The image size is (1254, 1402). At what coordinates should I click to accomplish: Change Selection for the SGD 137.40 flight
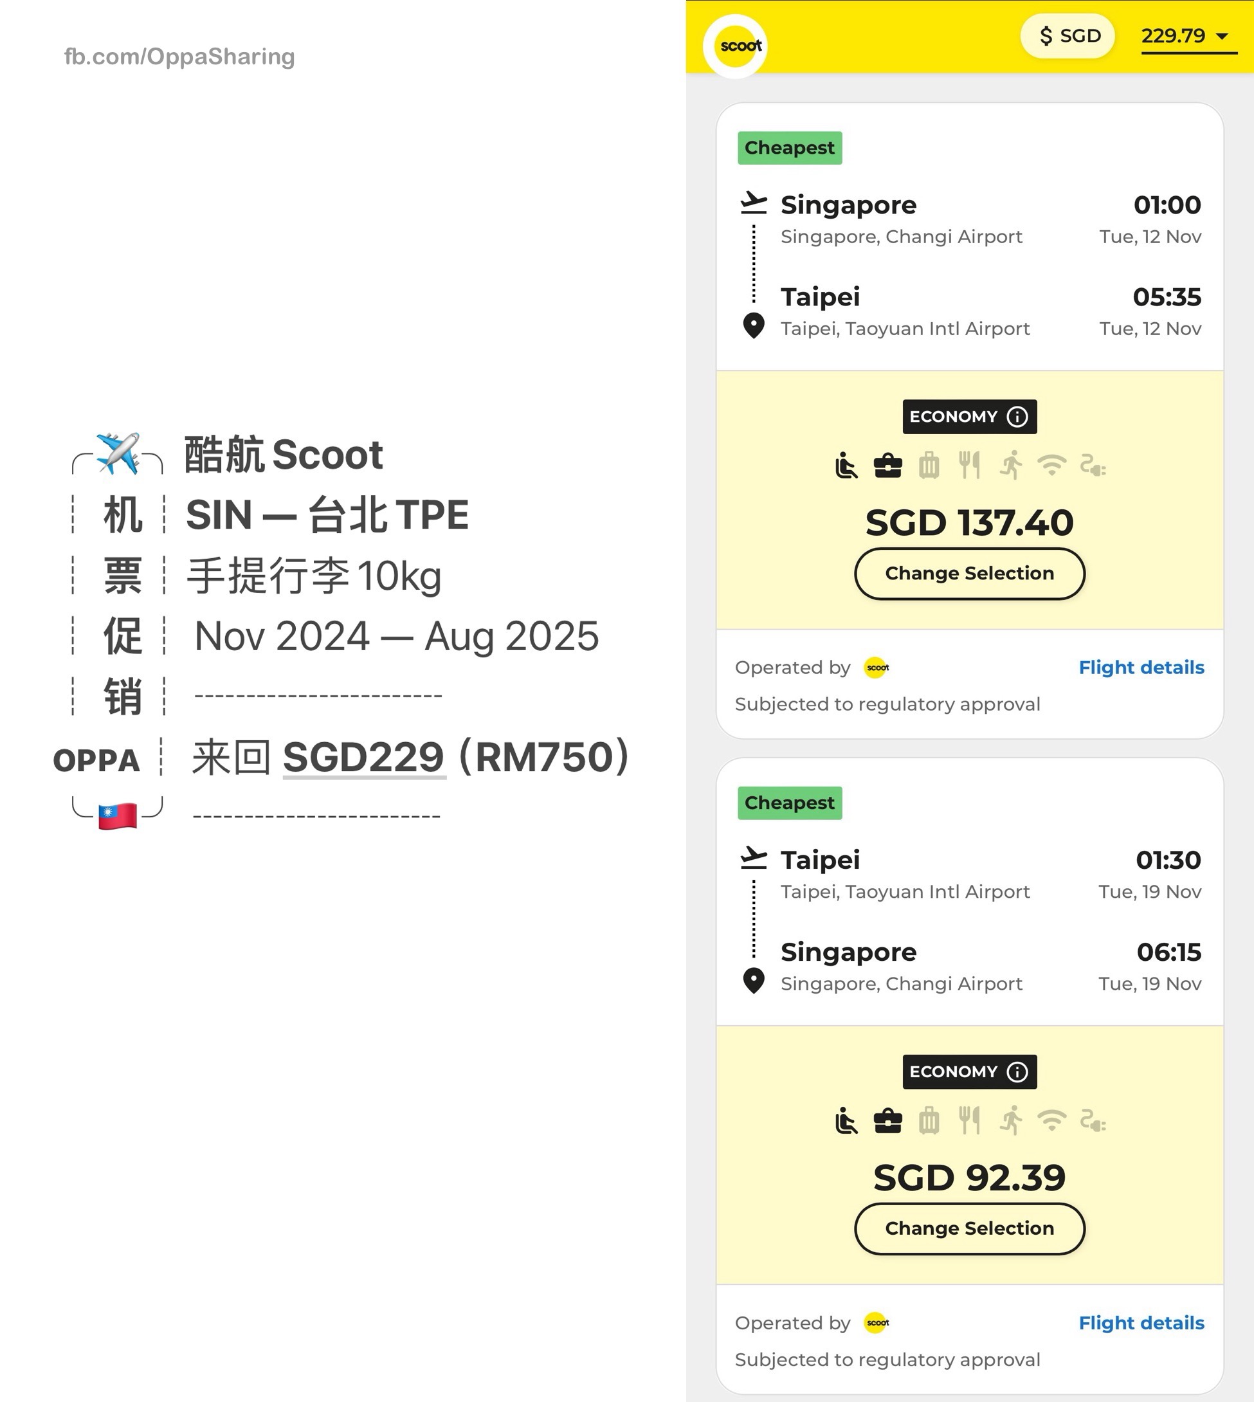click(970, 574)
